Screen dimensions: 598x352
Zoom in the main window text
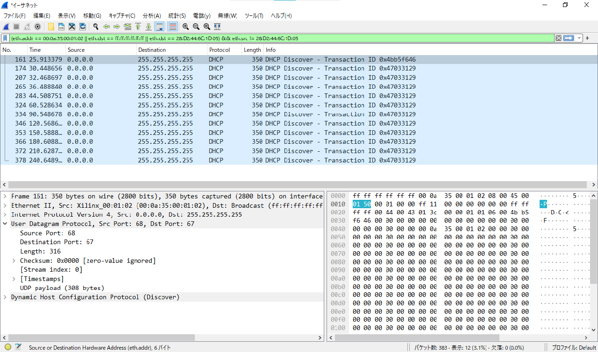coord(185,27)
